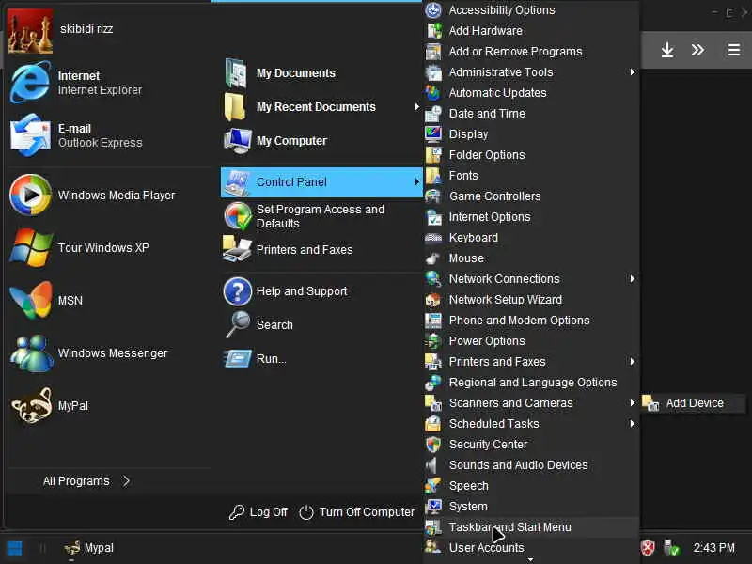The image size is (752, 564).
Task: Launch MyPal raccoon icon in Start menu
Action: click(x=32, y=406)
